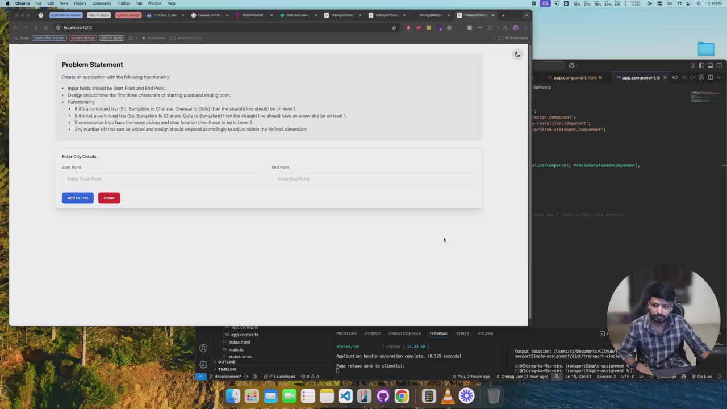The width and height of the screenshot is (727, 409).
Task: Open VS Code Accounts icon
Action: [203, 348]
